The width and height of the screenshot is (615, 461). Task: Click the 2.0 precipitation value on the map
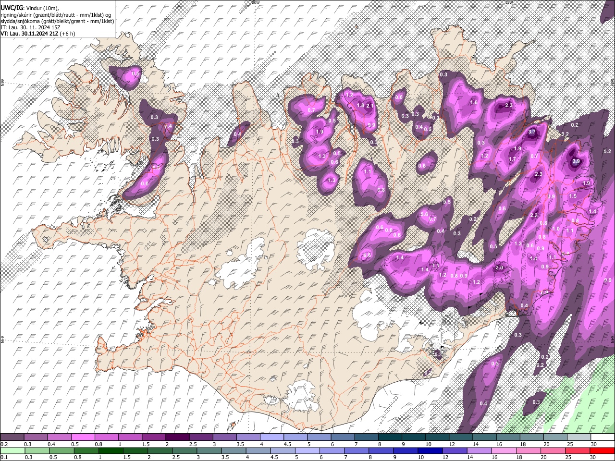point(499,268)
